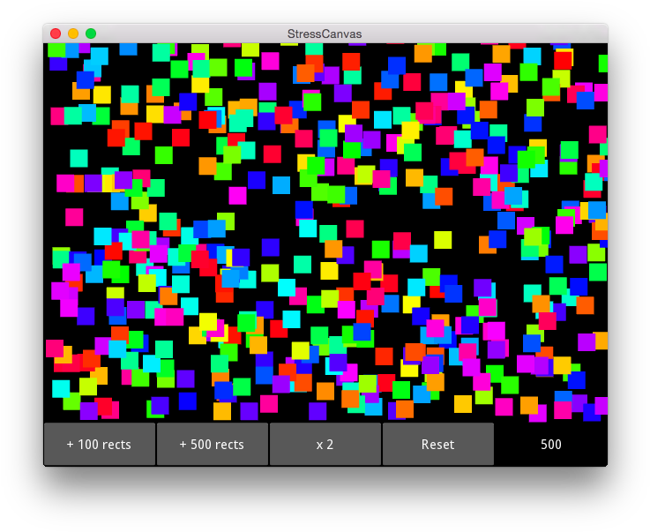
Task: Close the StressCanvas window
Action: click(56, 34)
